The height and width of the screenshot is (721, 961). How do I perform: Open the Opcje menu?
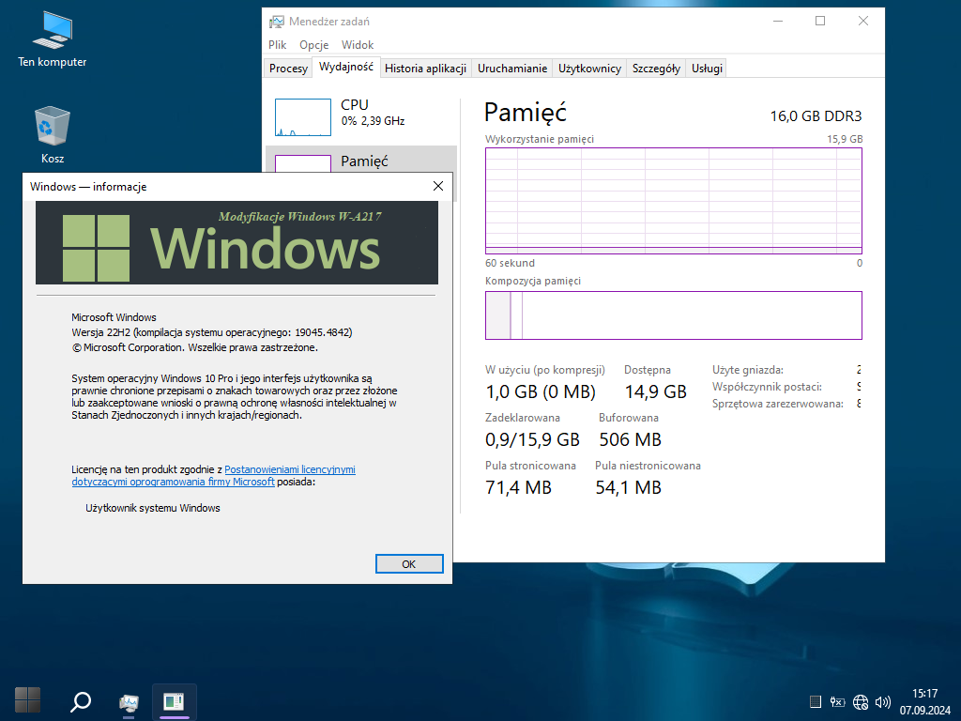click(x=313, y=45)
